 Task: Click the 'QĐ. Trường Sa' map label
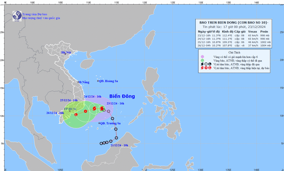click(110, 123)
